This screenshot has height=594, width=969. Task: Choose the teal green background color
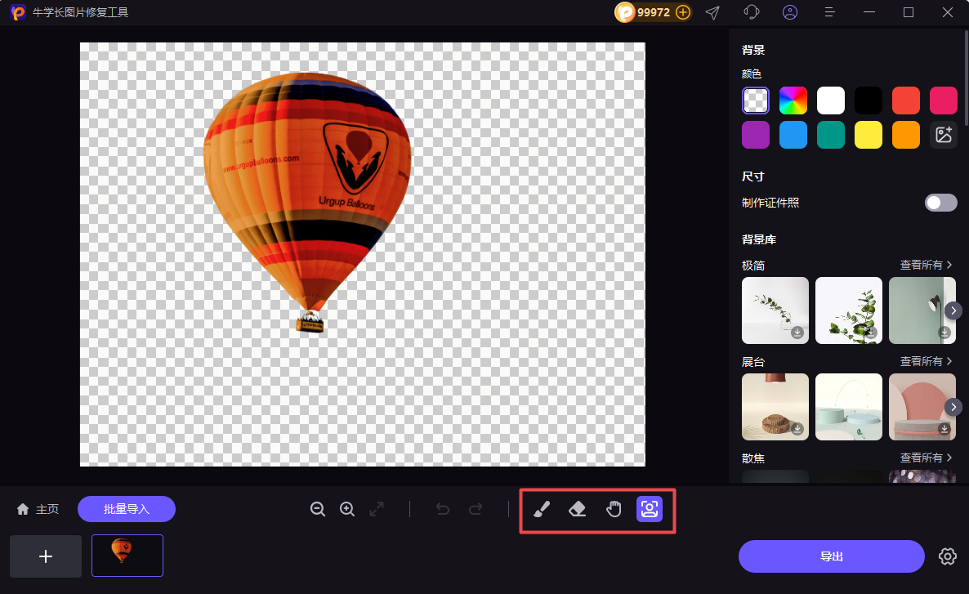point(831,135)
